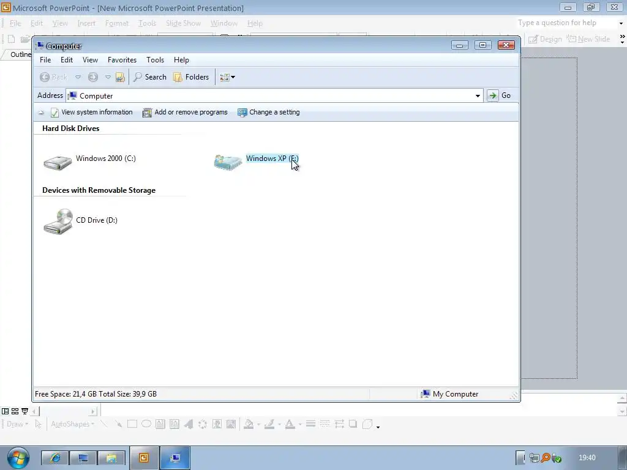Select the Line drawing tool in PowerPoint
627x470 pixels.
pos(104,424)
